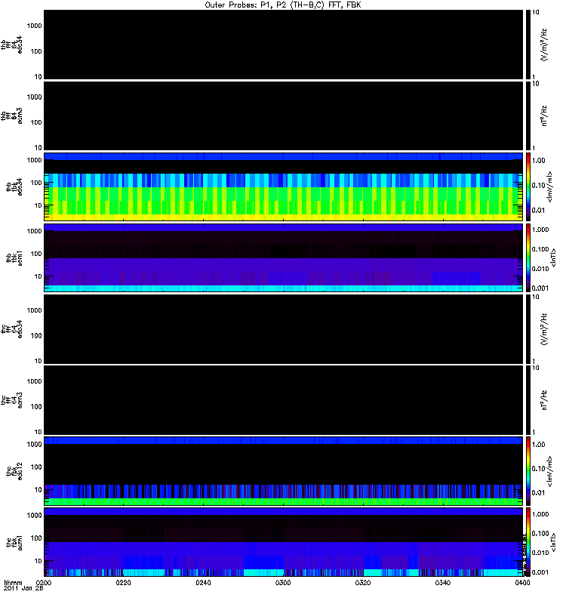Screen dimensions: 566x604
Task: Select the thb fff 64 scm3 panel
Action: [284, 116]
